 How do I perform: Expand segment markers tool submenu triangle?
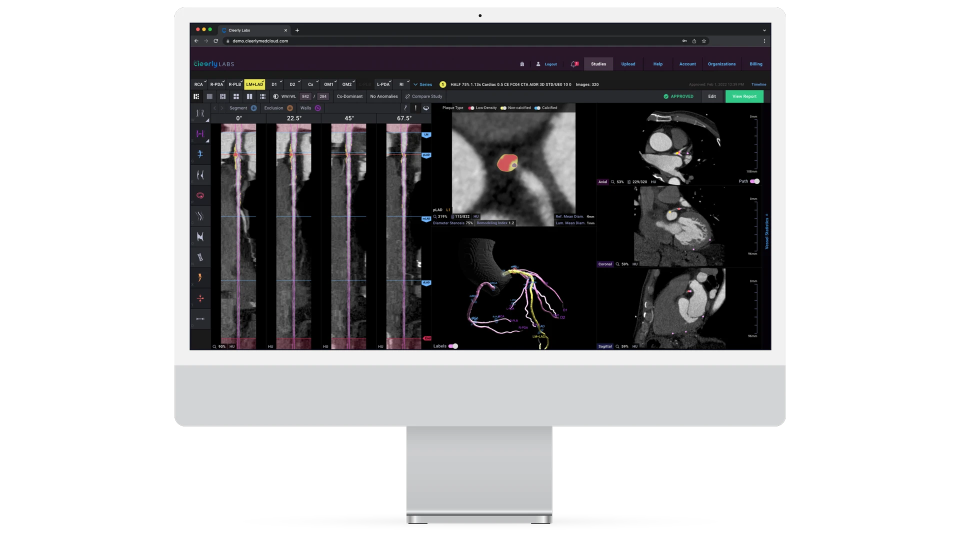[207, 141]
